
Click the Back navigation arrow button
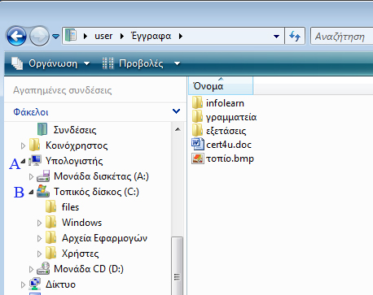click(16, 36)
